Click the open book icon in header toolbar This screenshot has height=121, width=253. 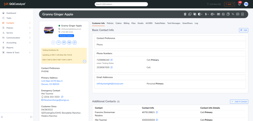point(238,14)
